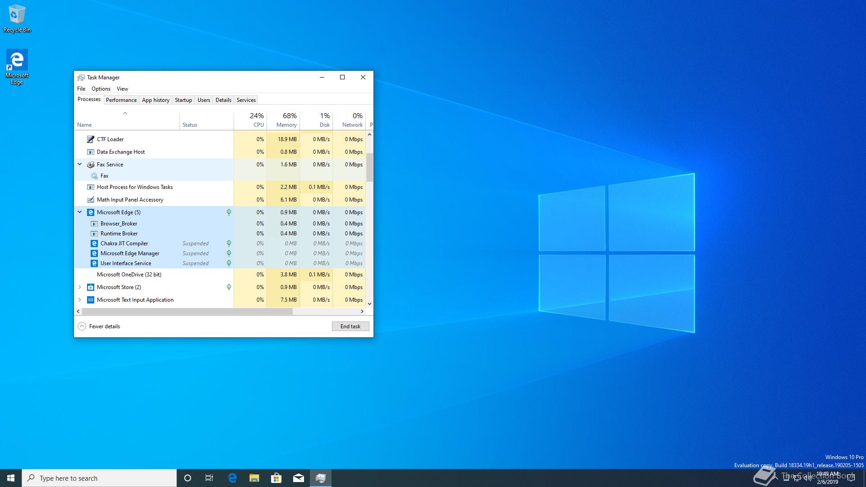866x487 pixels.
Task: Click the Cortana circle button
Action: point(188,478)
